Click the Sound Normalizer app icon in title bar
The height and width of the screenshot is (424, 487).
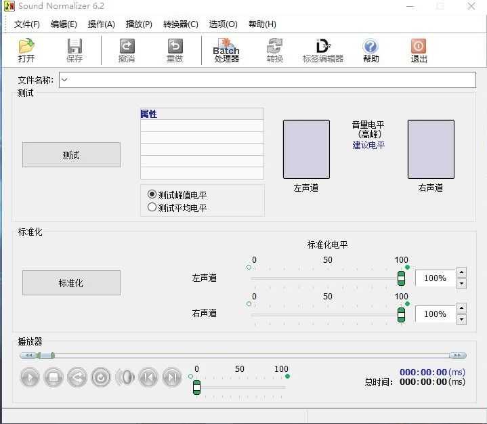(x=9, y=6)
